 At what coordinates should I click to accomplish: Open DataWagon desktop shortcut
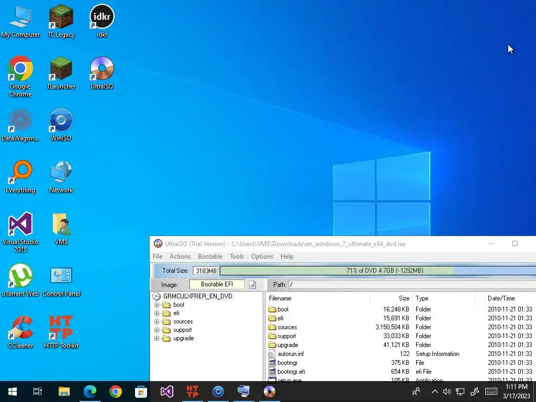[x=20, y=125]
